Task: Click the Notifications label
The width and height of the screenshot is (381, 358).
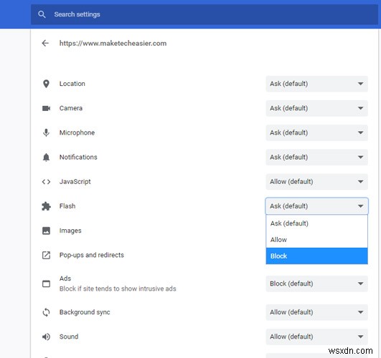Action: [x=78, y=158]
